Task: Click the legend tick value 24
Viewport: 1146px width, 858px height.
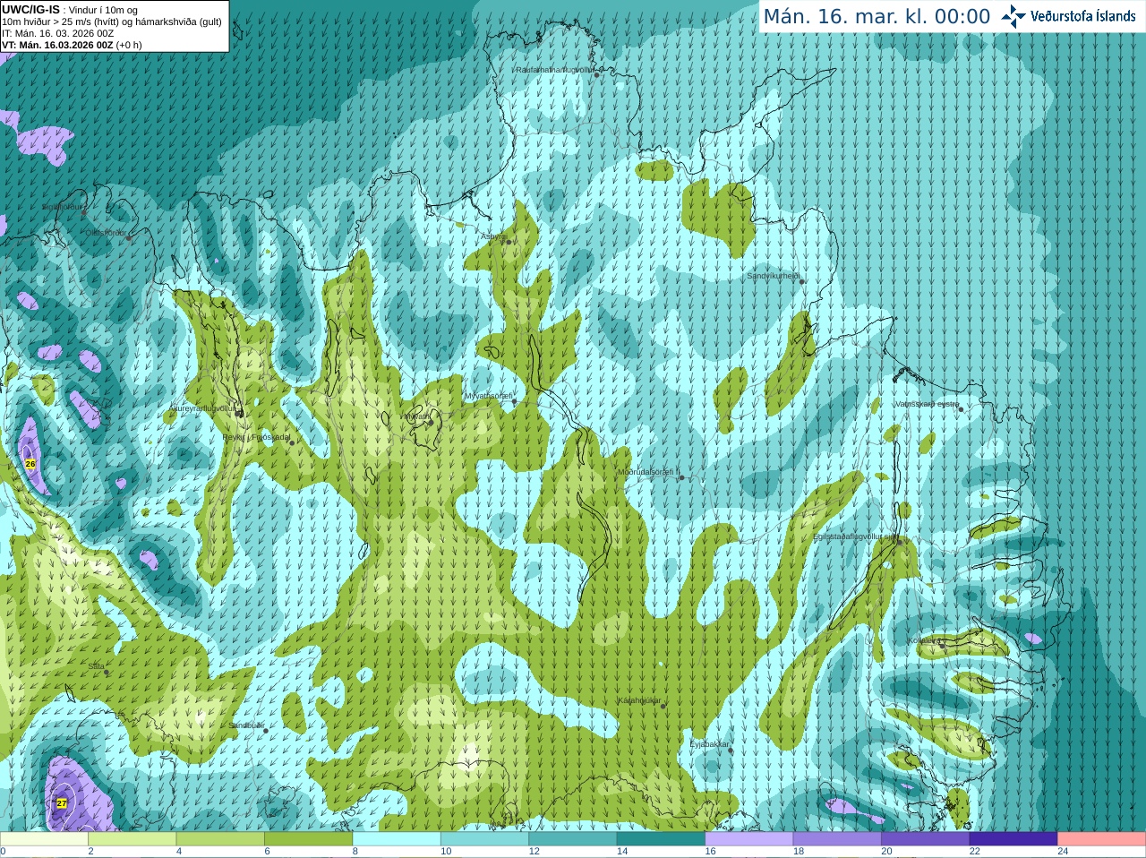Action: click(1063, 852)
